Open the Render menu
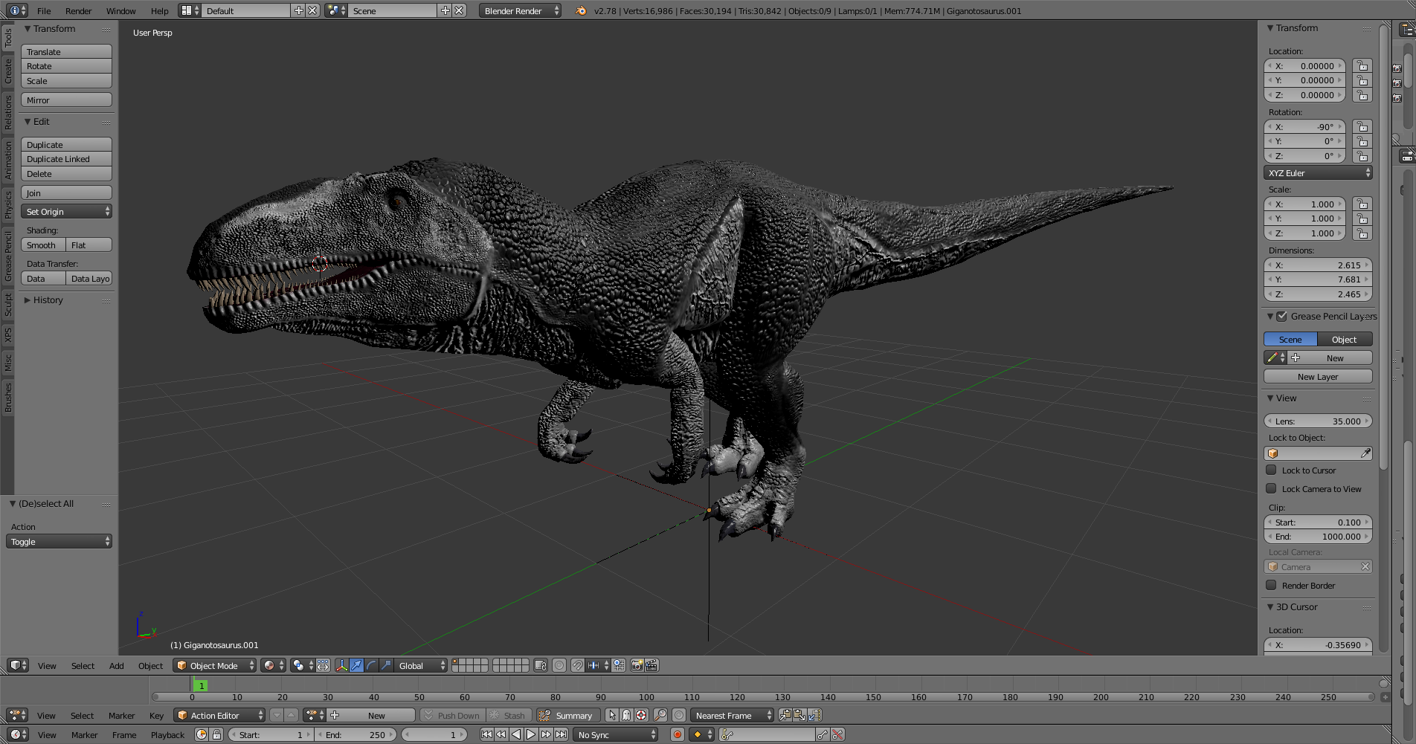 point(78,10)
